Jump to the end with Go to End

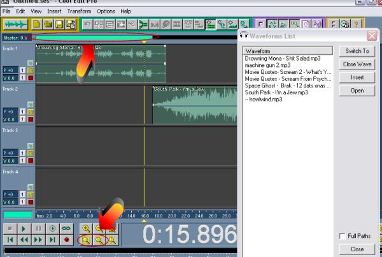click(52, 240)
